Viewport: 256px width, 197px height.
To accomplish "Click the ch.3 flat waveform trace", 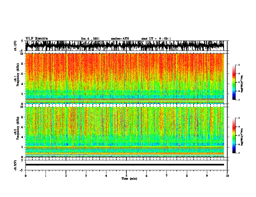I will pos(124,165).
